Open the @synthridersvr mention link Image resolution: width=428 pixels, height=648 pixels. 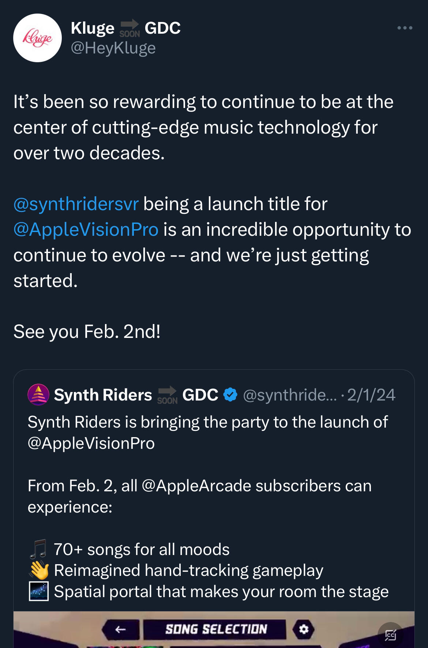[76, 204]
